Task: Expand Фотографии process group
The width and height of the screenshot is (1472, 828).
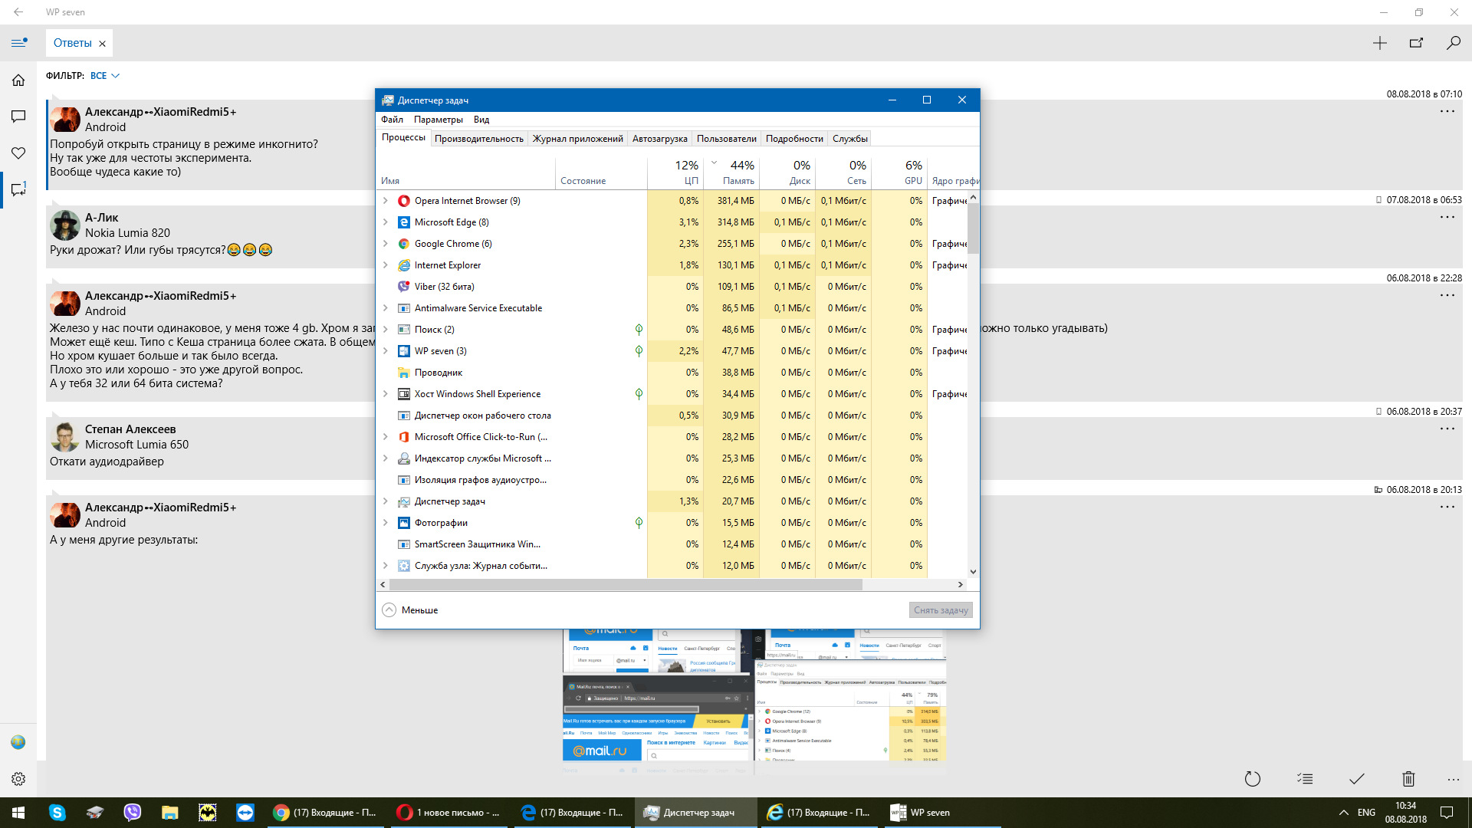Action: (x=385, y=523)
